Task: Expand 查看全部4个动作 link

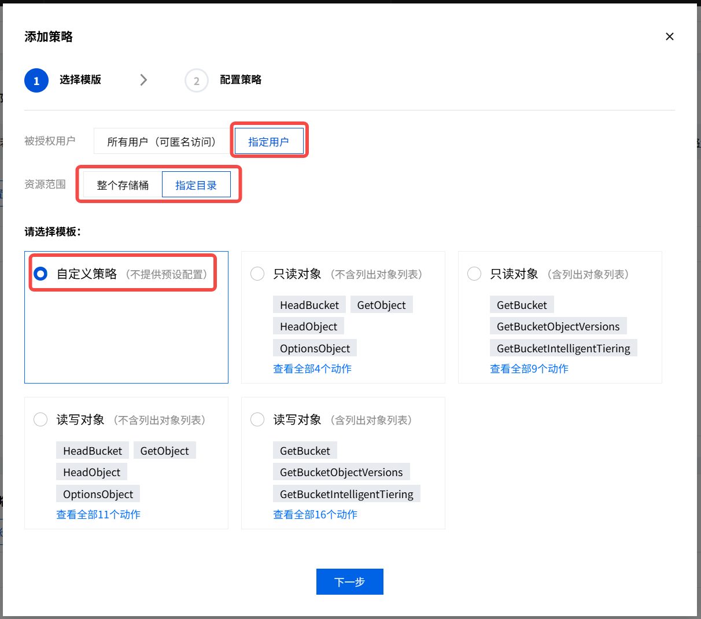Action: pos(312,369)
